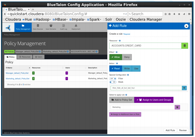Open Firefox hamburger menu
The height and width of the screenshot is (137, 195).
pos(189,14)
